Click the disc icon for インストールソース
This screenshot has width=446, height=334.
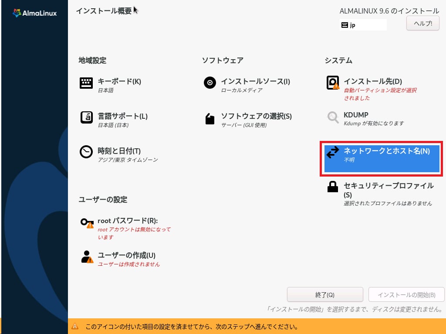210,83
